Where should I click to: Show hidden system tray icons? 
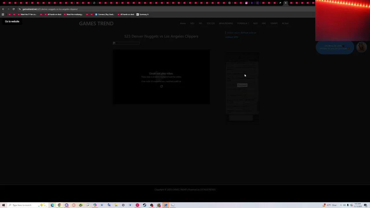(x=341, y=205)
